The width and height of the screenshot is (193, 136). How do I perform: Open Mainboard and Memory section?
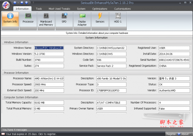46,21
